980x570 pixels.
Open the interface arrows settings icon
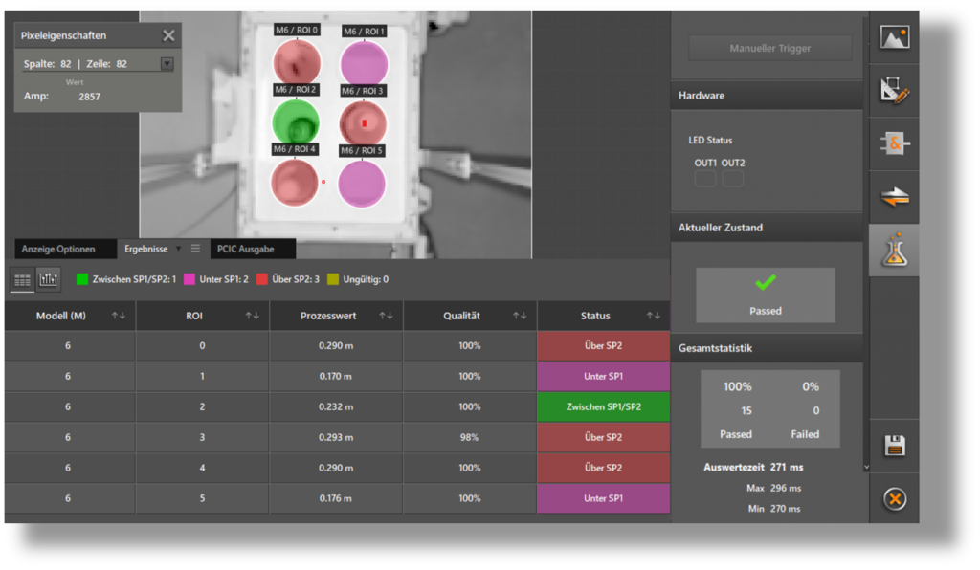894,197
